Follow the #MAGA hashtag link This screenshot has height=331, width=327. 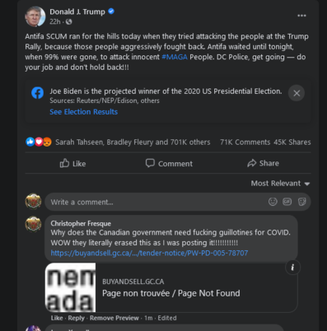tap(175, 57)
